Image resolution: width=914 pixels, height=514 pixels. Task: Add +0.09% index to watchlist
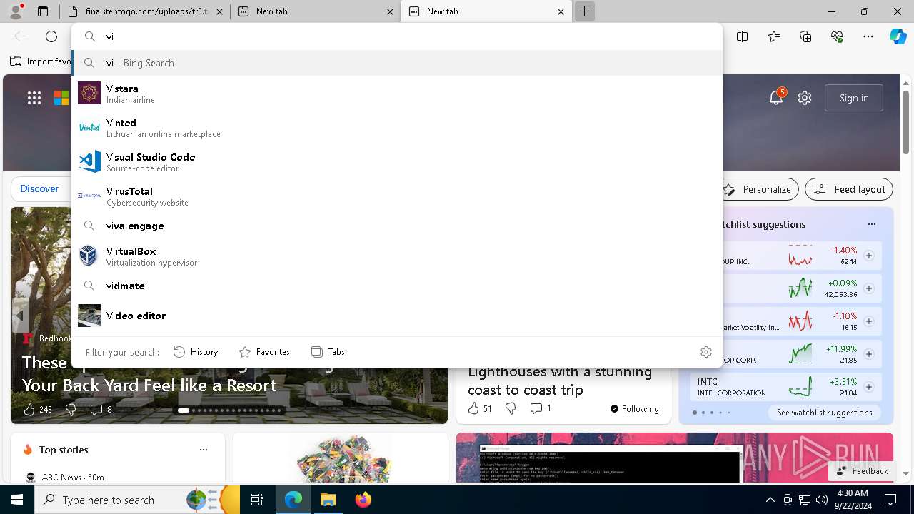869,288
